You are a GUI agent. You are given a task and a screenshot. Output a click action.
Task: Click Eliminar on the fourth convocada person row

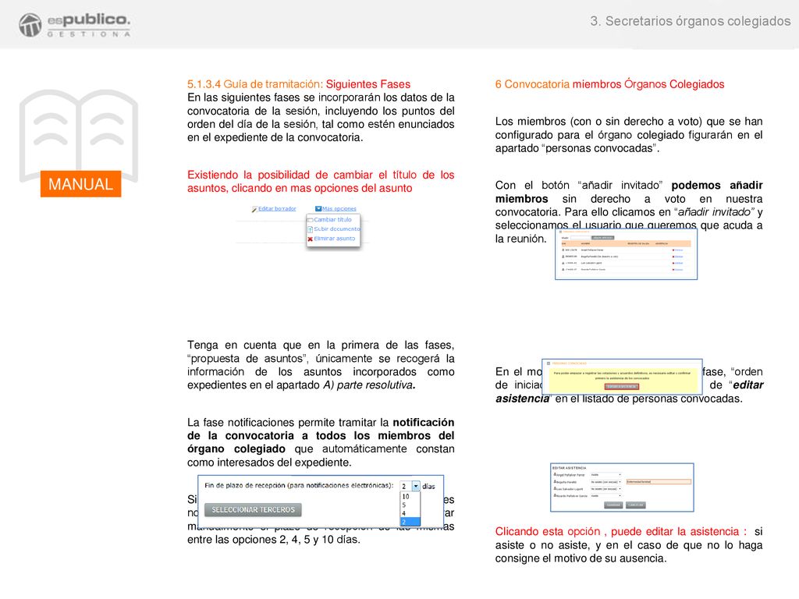coord(679,270)
